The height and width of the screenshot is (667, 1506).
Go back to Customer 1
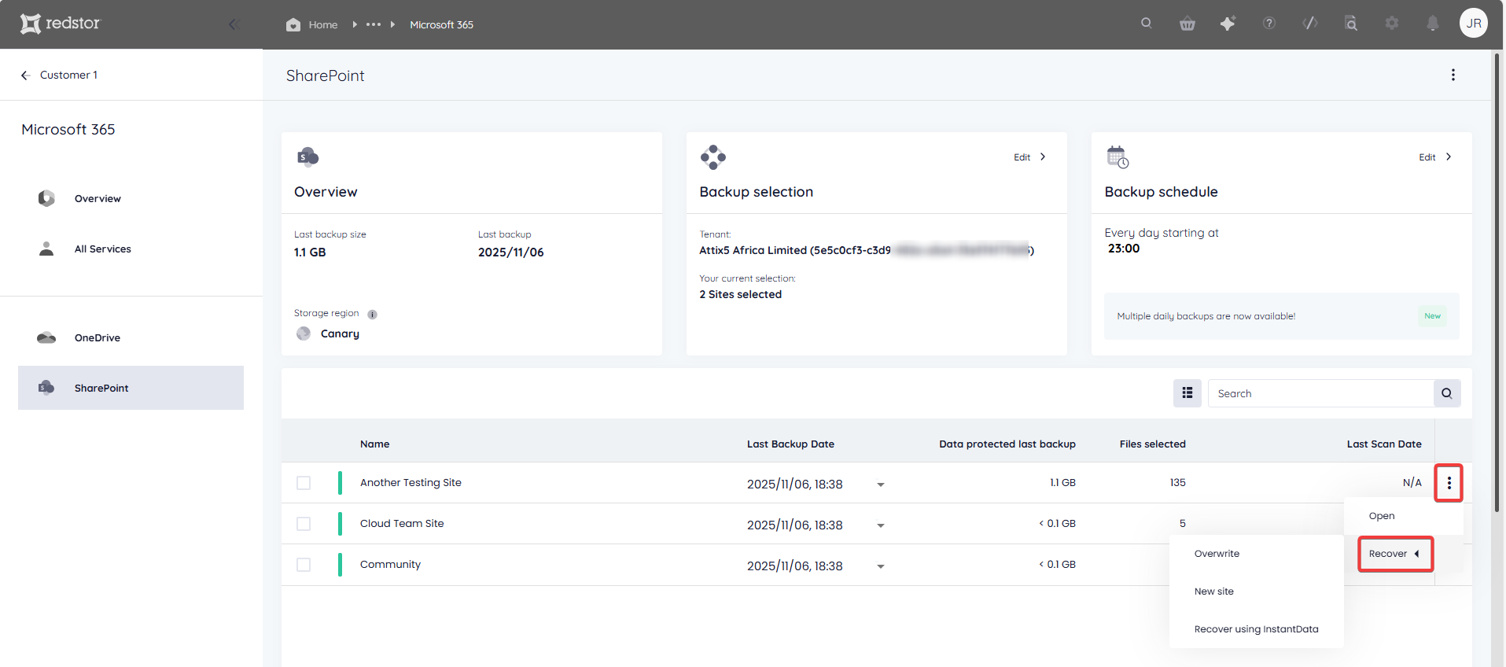pyautogui.click(x=59, y=75)
